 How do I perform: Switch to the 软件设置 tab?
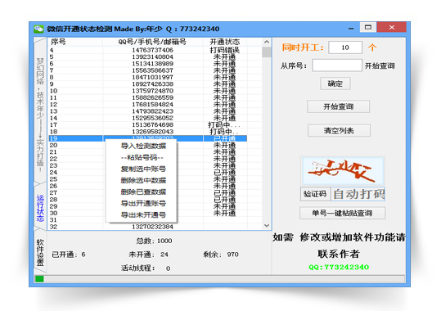tap(40, 252)
